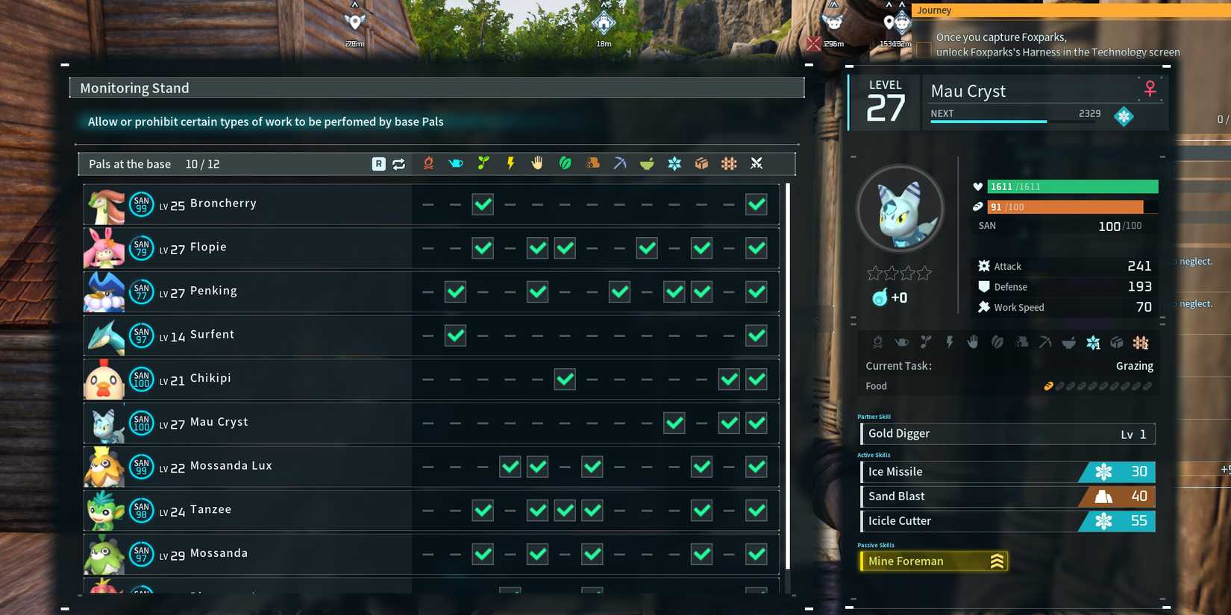Click the crossed swords column icon
Screen dimensions: 1231x615
[x=757, y=163]
